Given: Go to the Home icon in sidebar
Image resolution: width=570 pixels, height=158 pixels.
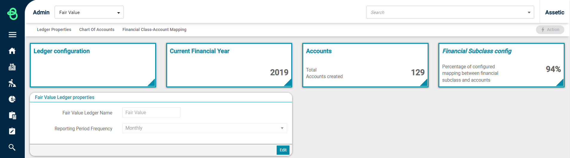Looking at the screenshot, I should (12, 51).
